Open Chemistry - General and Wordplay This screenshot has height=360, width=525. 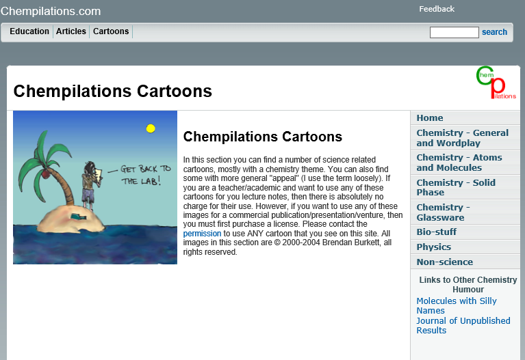coord(462,138)
